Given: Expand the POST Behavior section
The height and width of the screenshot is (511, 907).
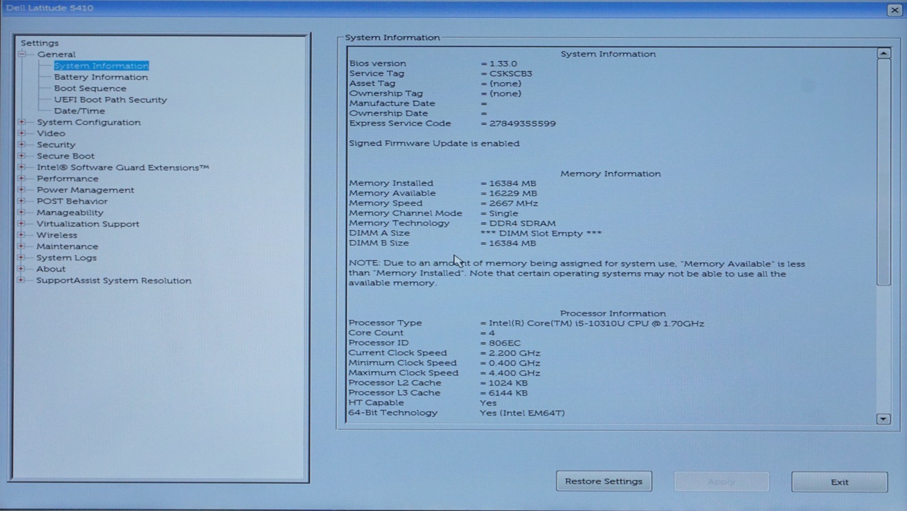Looking at the screenshot, I should [x=22, y=201].
